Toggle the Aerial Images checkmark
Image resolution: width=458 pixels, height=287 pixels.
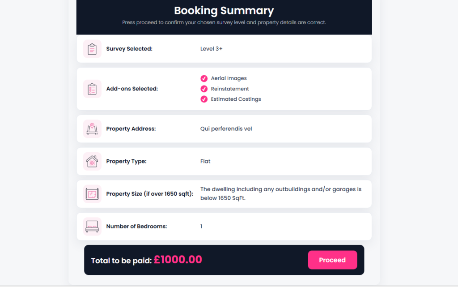click(204, 78)
